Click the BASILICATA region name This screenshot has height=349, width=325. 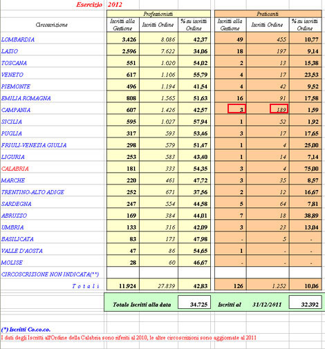click(17, 239)
